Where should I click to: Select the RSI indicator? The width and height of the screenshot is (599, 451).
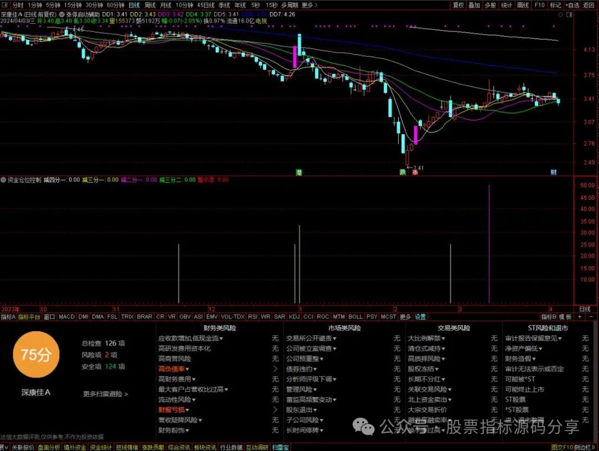tap(252, 317)
